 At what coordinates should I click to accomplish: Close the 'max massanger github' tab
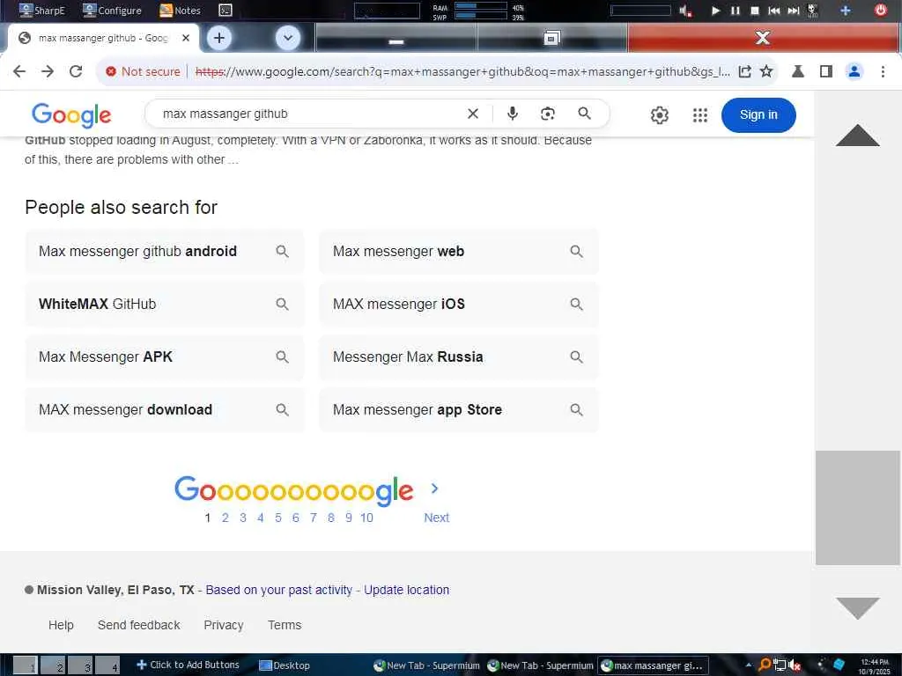(x=186, y=38)
